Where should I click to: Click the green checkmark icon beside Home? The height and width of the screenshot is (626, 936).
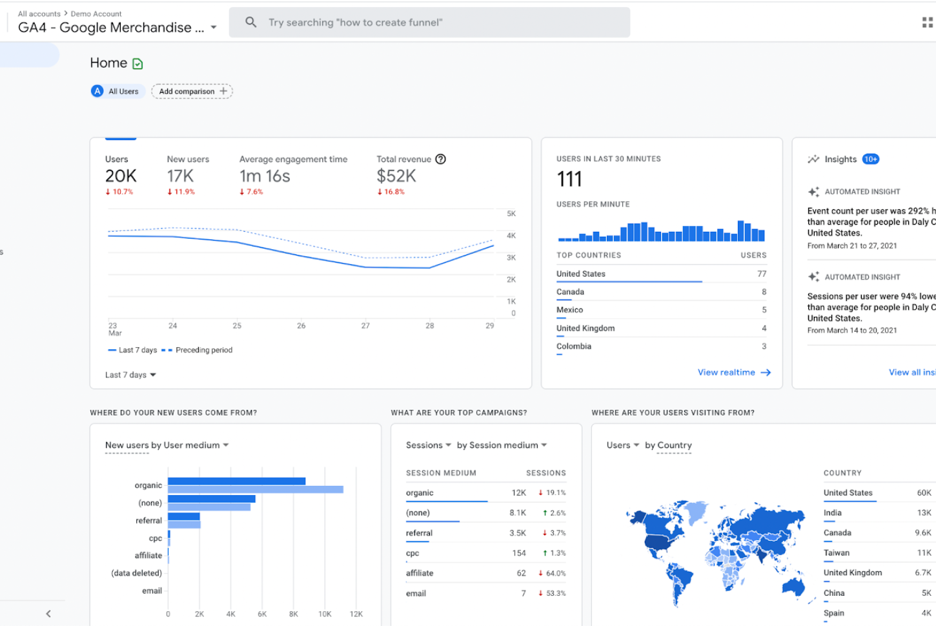137,63
